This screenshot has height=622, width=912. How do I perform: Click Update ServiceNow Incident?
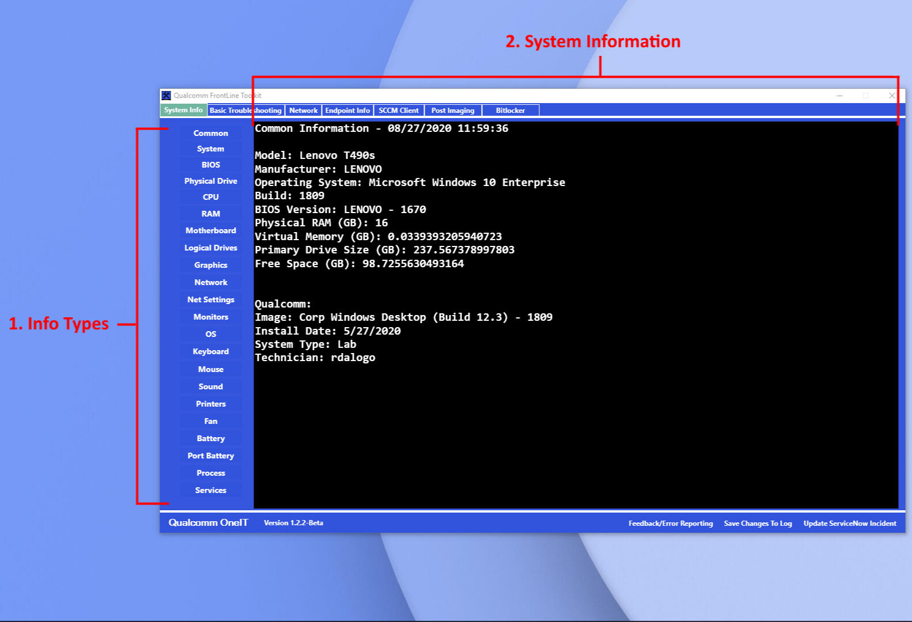tap(850, 524)
